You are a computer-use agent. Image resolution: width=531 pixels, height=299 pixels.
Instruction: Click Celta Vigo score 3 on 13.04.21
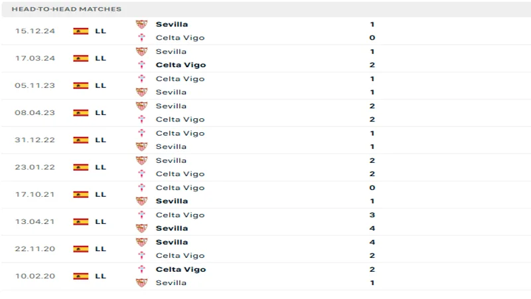click(x=372, y=215)
